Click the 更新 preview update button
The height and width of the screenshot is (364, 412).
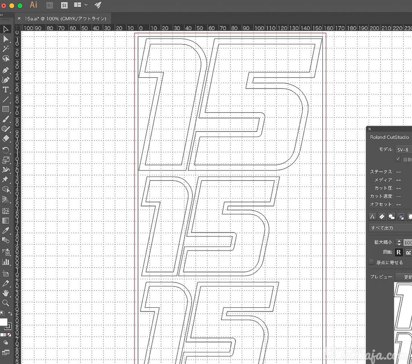(x=404, y=277)
